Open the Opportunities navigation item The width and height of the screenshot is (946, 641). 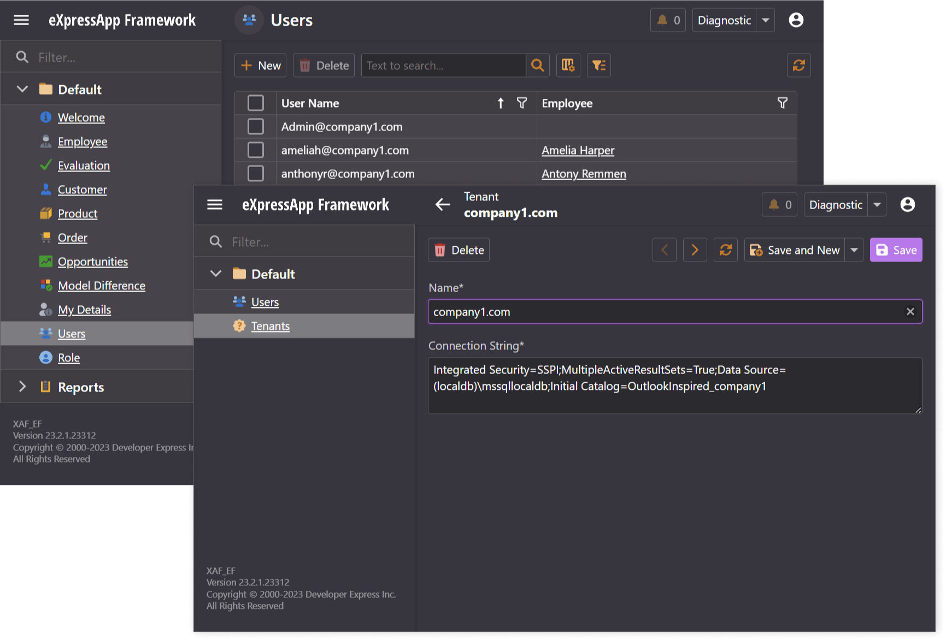[x=92, y=262]
